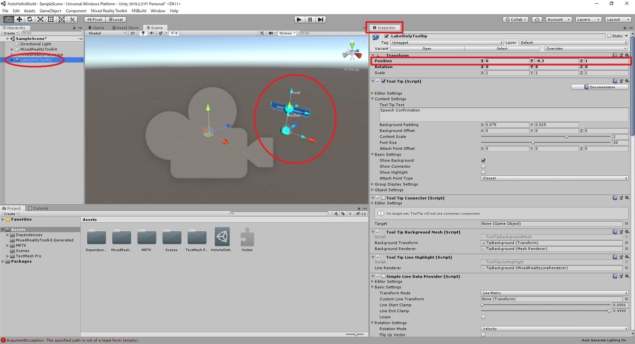635x344 pixels.
Task: Click the Step frame button
Action: click(x=321, y=19)
